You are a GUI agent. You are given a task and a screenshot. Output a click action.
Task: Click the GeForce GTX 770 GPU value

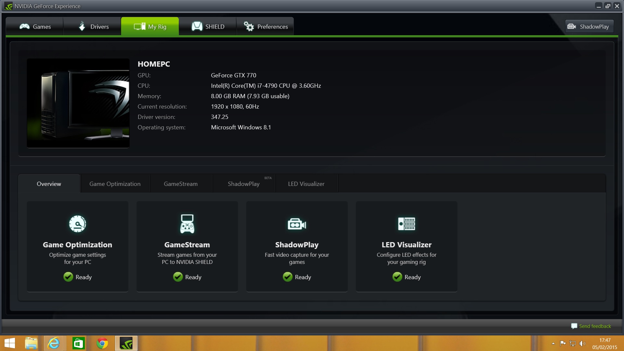click(233, 75)
